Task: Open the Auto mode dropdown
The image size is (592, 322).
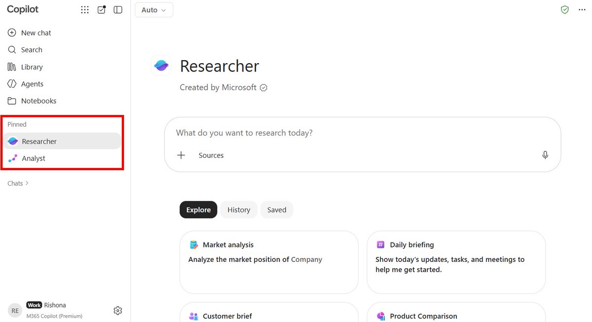Action: pos(154,10)
